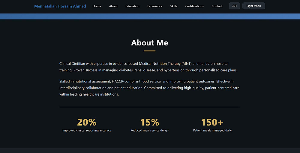Click the Improved clinical reporting accuracy label
Image resolution: width=300 pixels, height=153 pixels.
(x=87, y=130)
